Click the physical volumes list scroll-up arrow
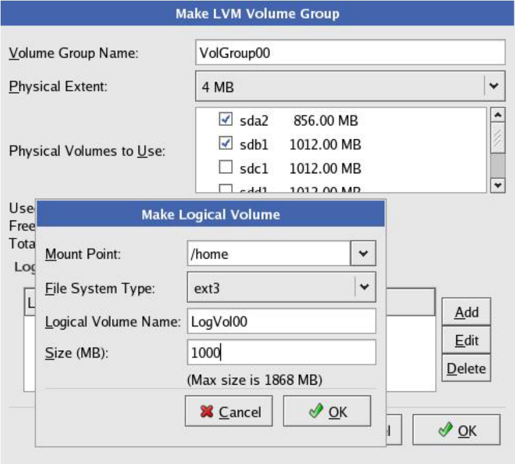 pyautogui.click(x=497, y=115)
